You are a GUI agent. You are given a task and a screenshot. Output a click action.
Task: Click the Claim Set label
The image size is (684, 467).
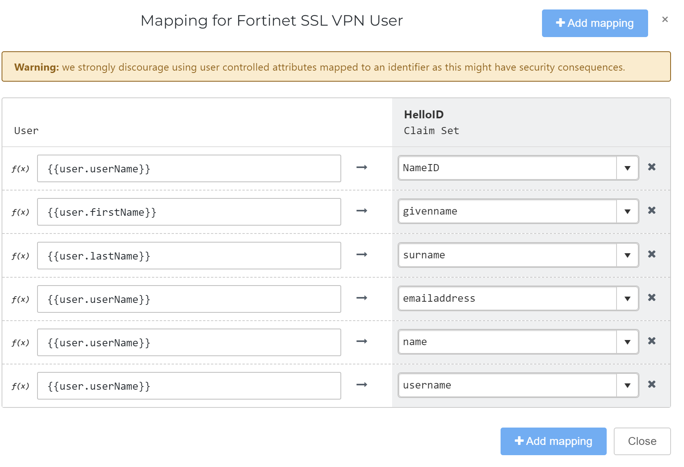pos(431,131)
